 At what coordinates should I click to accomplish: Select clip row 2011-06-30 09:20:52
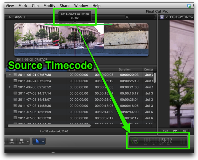tap(80, 87)
